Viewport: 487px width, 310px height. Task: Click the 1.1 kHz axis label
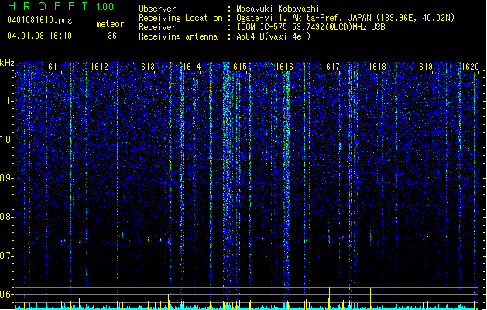click(x=7, y=101)
